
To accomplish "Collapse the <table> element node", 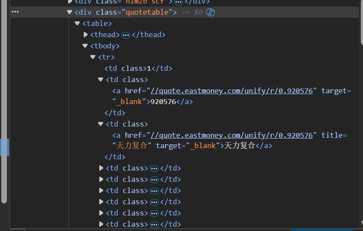I will click(x=77, y=23).
